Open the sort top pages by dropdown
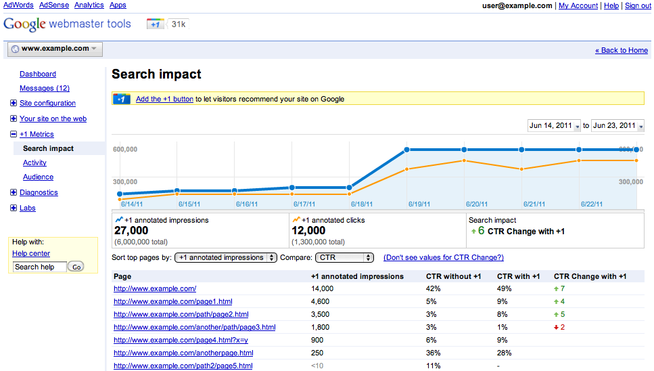 click(x=226, y=257)
